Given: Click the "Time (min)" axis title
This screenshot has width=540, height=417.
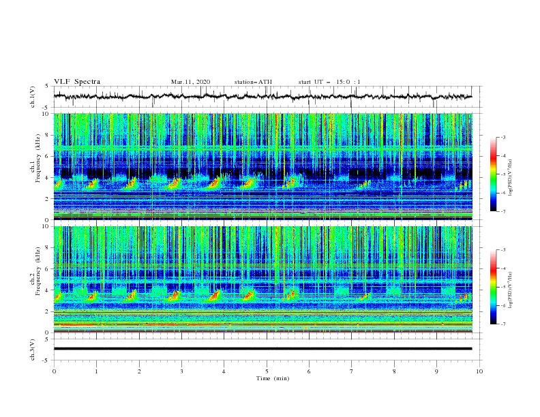Looking at the screenshot, I should click(273, 378).
